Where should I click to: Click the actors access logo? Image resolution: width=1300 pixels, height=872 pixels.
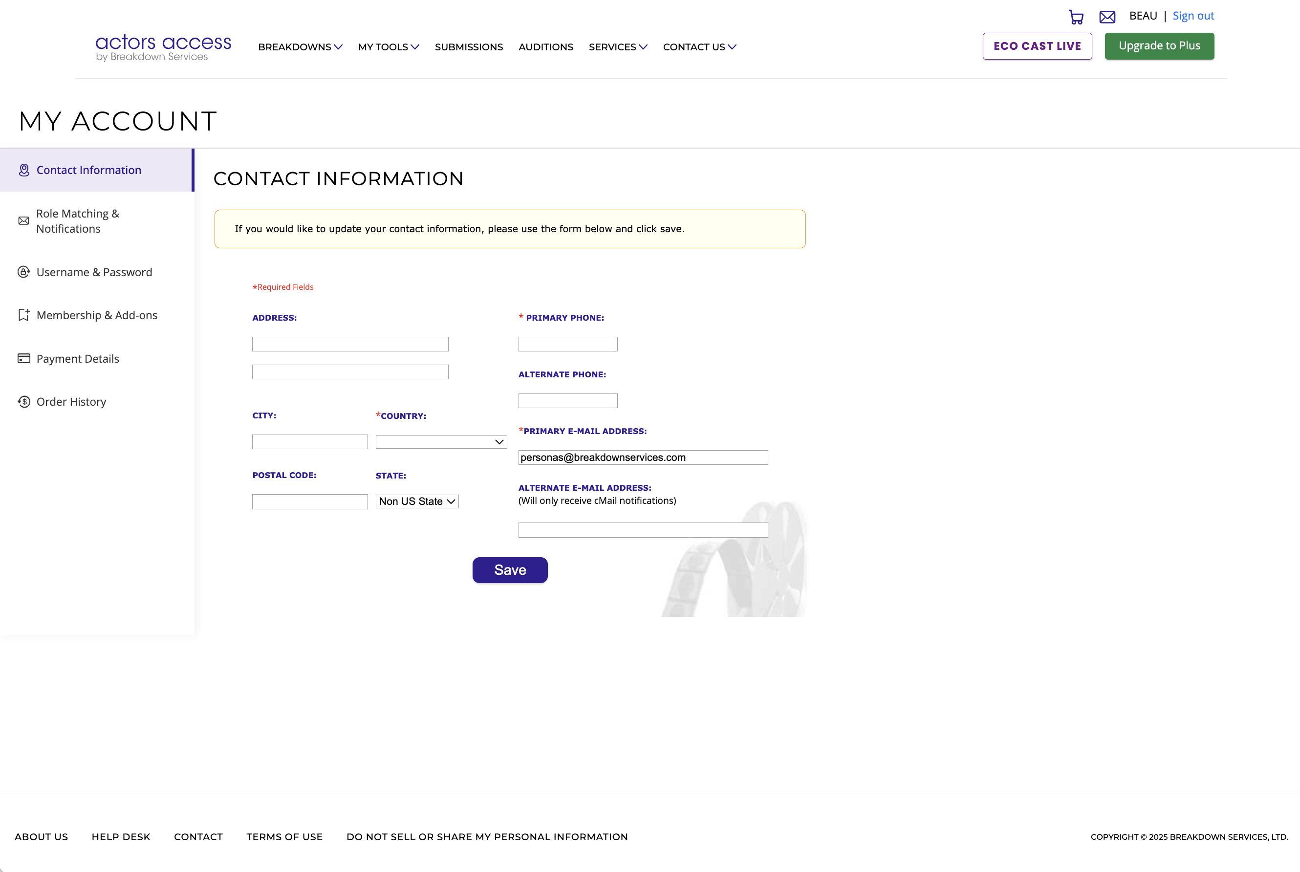point(163,47)
